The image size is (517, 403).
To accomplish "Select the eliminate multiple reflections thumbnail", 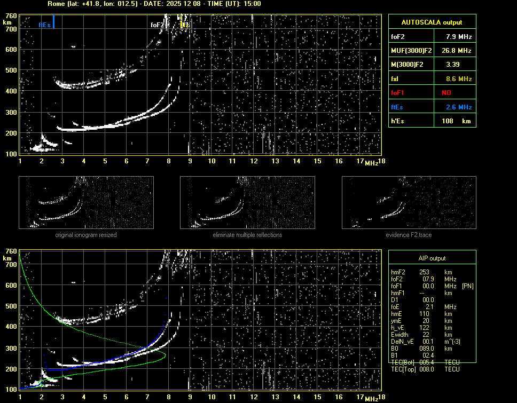I will pos(247,203).
